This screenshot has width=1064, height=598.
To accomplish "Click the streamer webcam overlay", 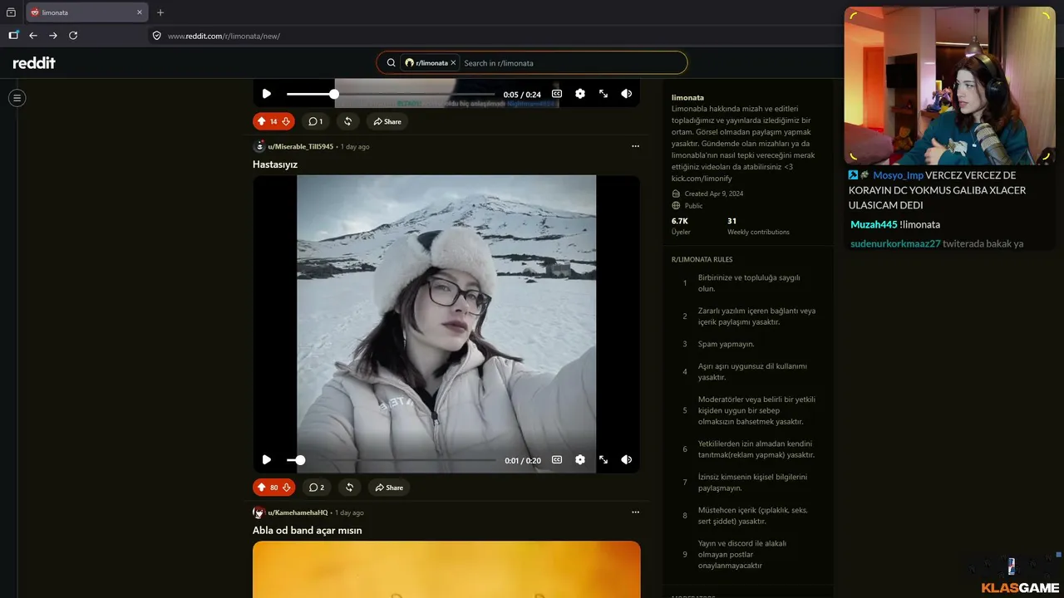I will pos(950,86).
